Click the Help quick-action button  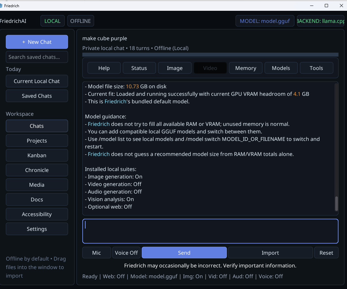coord(104,68)
